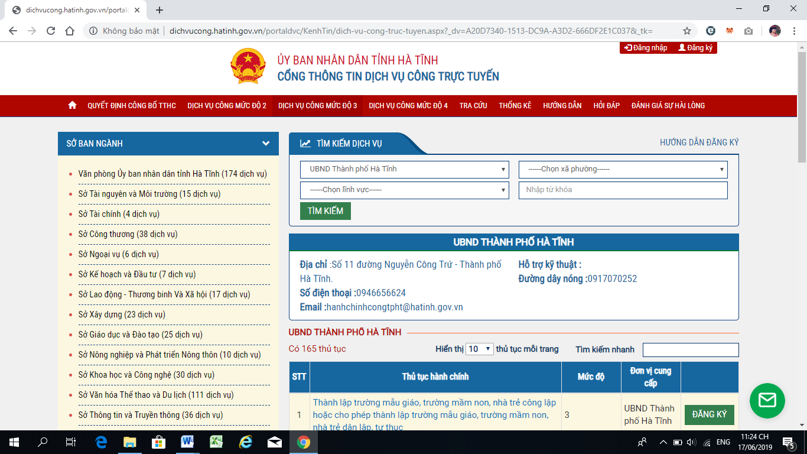Go back with the browser back arrow
Image resolution: width=807 pixels, height=454 pixels.
13,31
